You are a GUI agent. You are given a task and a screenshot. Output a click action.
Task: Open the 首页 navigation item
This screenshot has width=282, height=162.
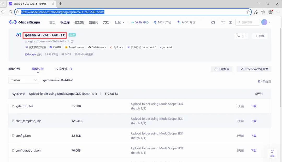(52, 22)
